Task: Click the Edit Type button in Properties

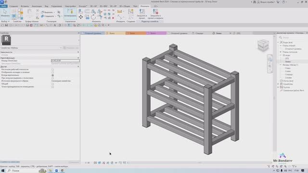Action: 71,48
